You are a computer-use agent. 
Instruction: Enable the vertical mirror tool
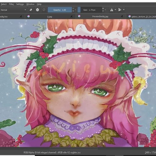click(120, 10)
